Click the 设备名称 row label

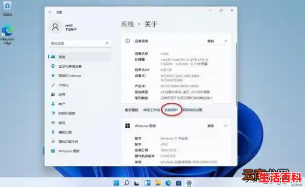(x=141, y=53)
